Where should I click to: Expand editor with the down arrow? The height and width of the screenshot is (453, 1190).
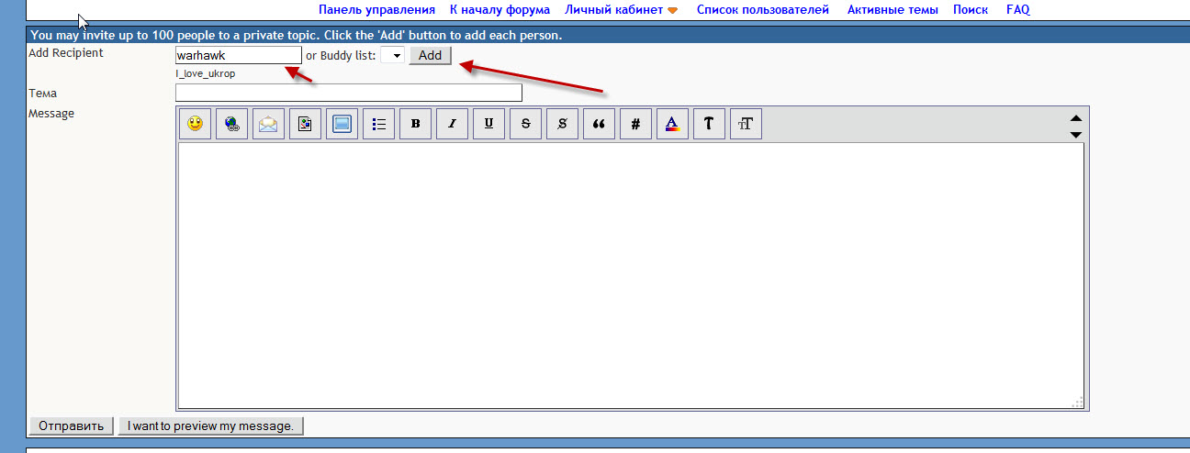(1076, 135)
